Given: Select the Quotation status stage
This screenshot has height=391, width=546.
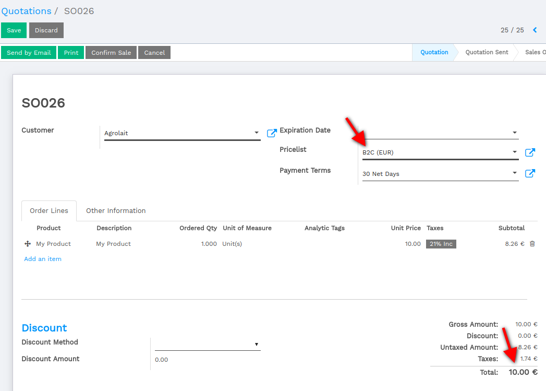Looking at the screenshot, I should tap(434, 52).
